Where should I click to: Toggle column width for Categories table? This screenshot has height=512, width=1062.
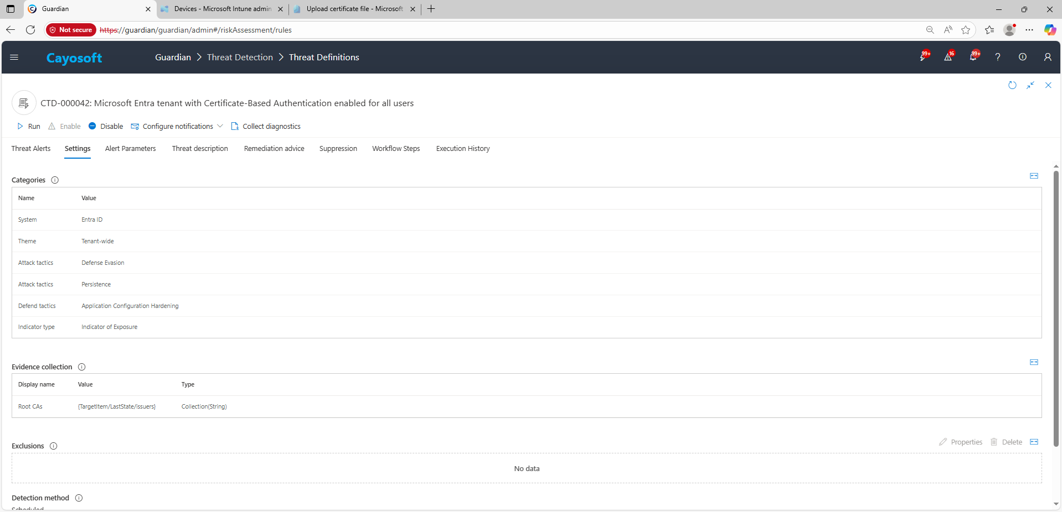1034,176
